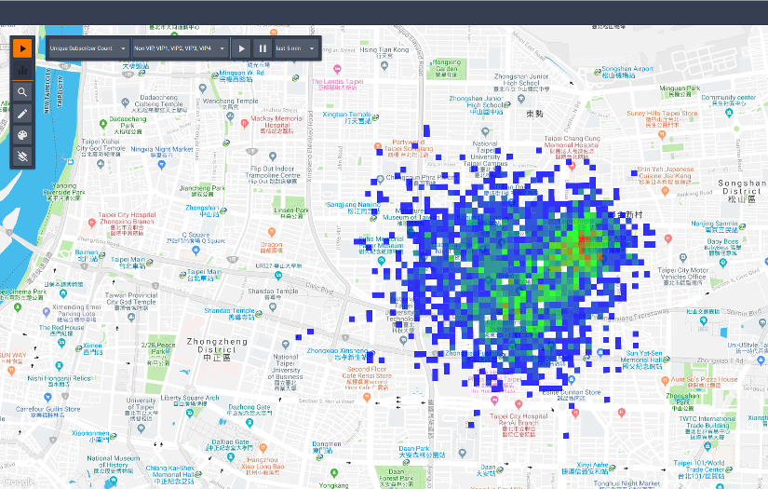Screen dimensions: 768x489
Task: Click the Ningxia Night Market pin
Action: (162, 165)
